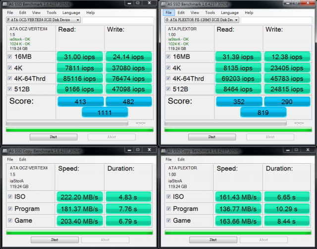Image resolution: width=317 pixels, height=249 pixels.
Task: Click read score 413
Action: [x=80, y=101]
